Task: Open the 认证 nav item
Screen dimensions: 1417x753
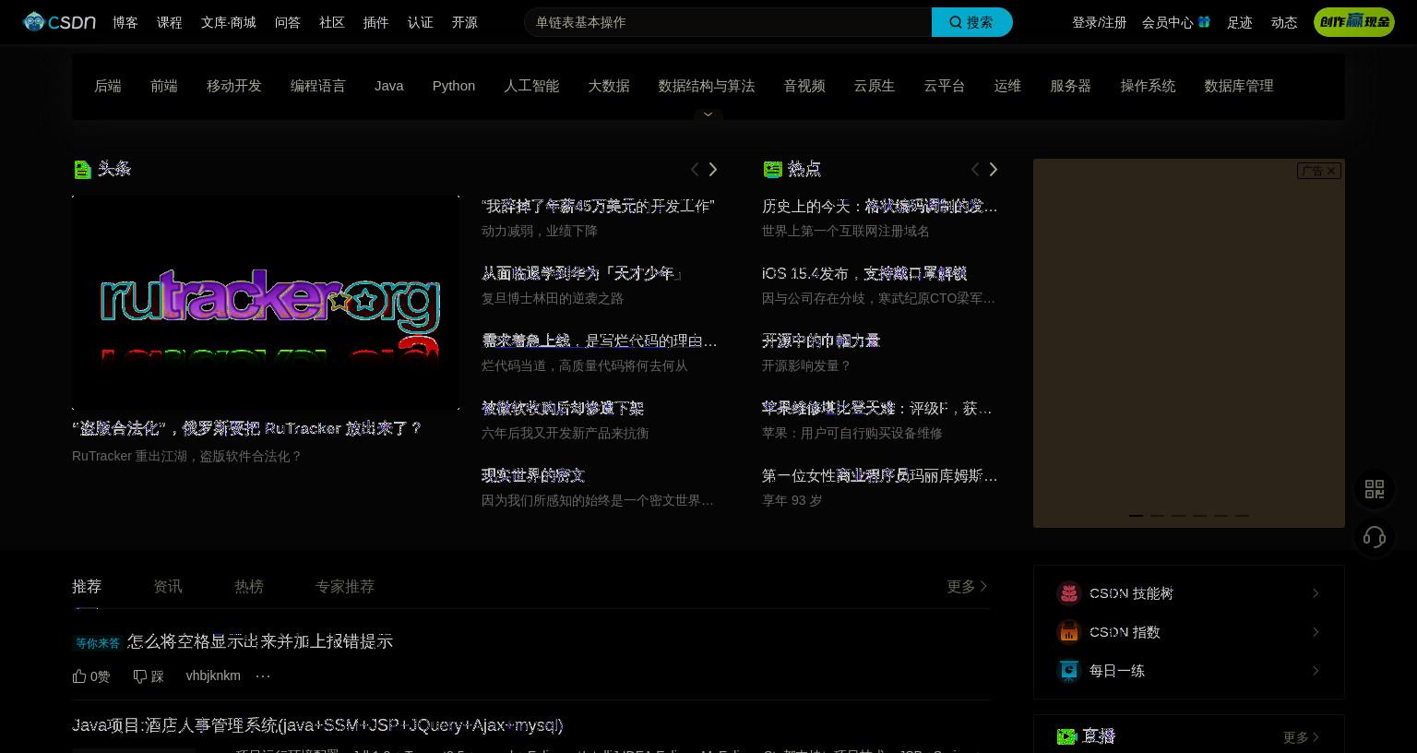Action: (421, 22)
